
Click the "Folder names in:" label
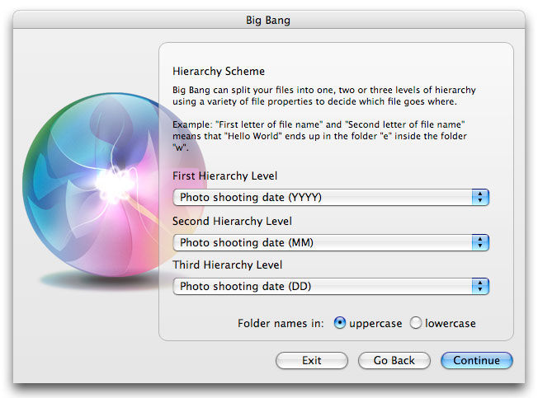[281, 323]
